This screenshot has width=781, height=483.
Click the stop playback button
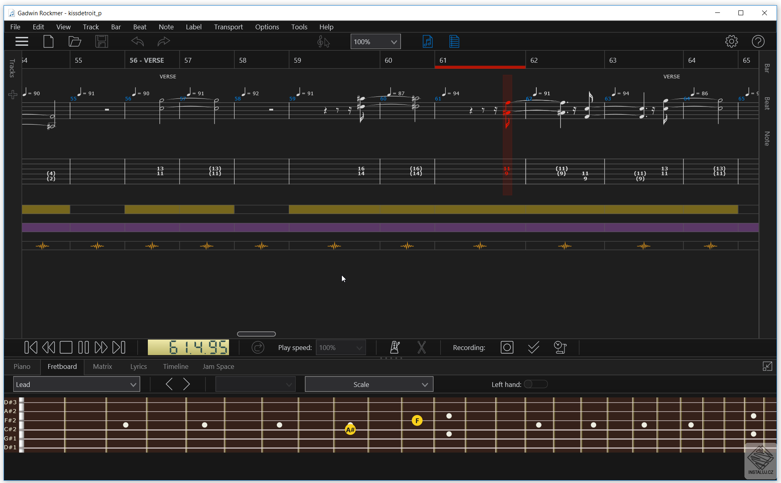click(x=66, y=347)
